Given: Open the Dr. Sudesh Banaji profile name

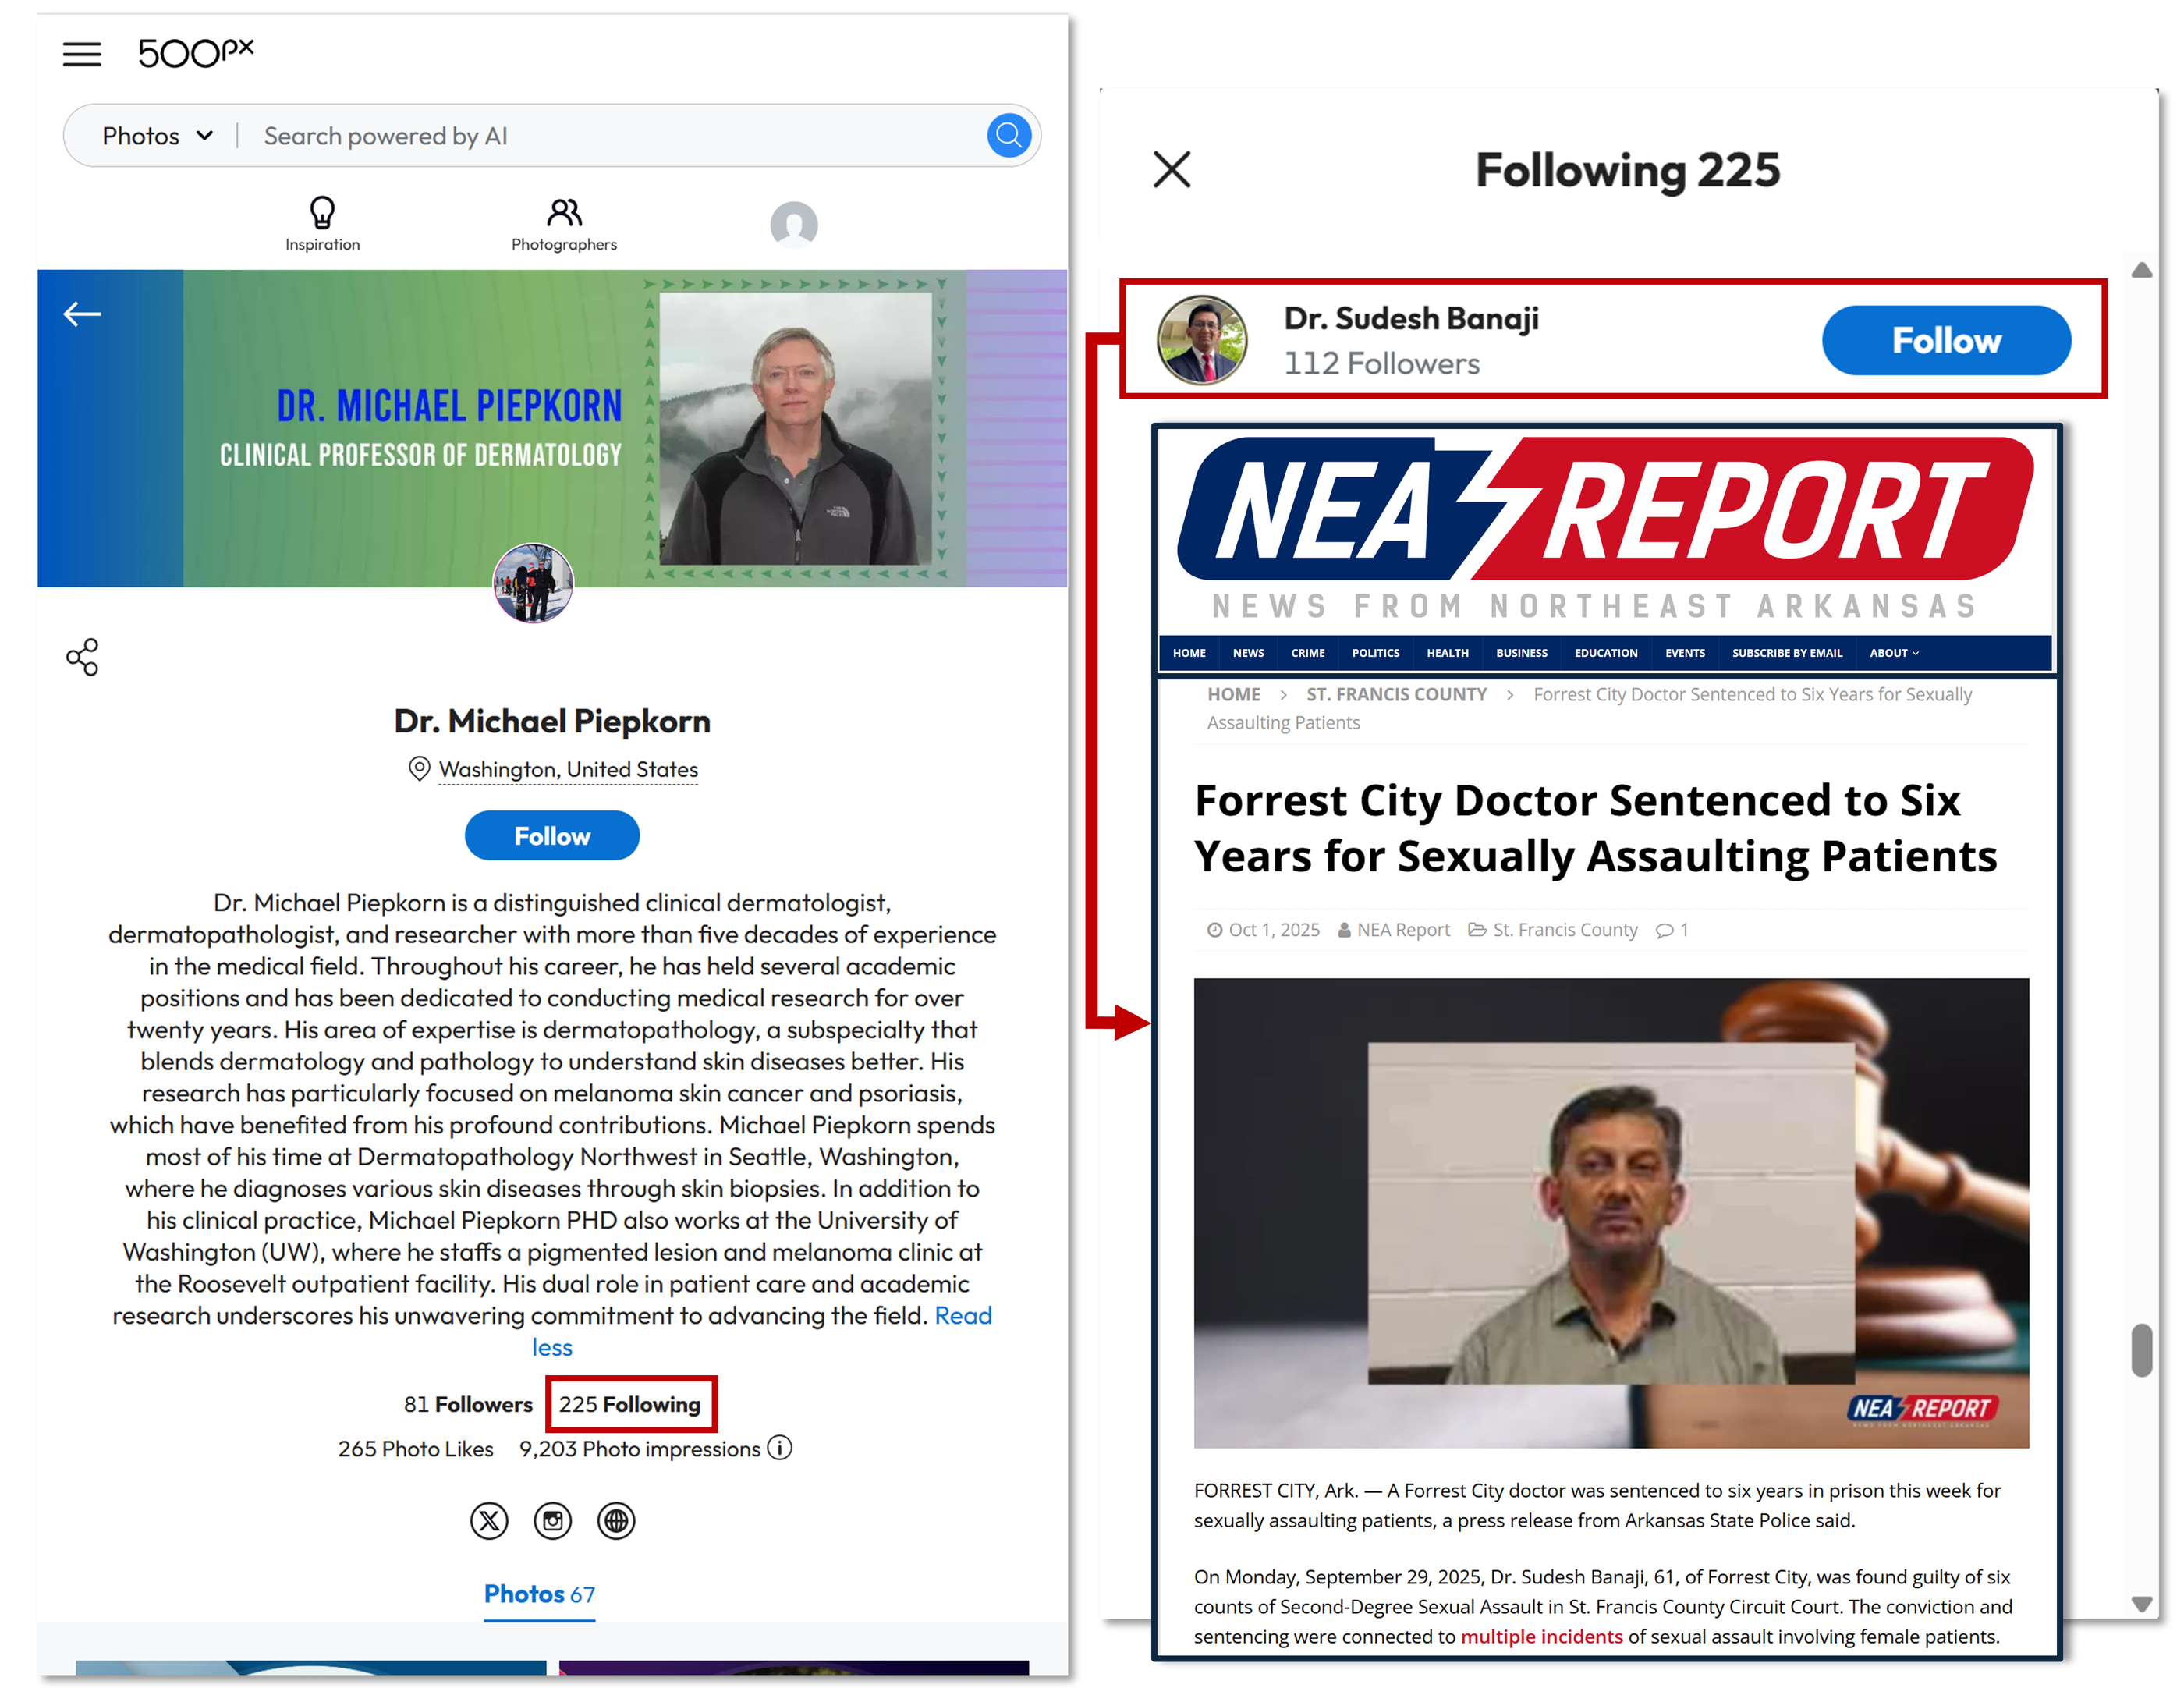Looking at the screenshot, I should tap(1411, 318).
